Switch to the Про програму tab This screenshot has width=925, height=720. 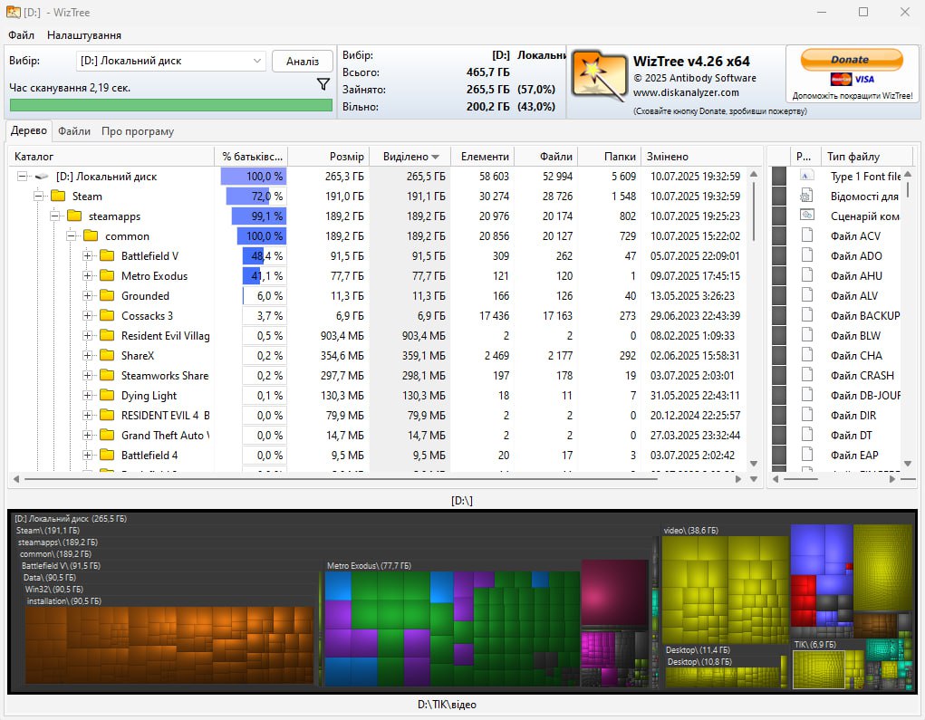(x=138, y=131)
